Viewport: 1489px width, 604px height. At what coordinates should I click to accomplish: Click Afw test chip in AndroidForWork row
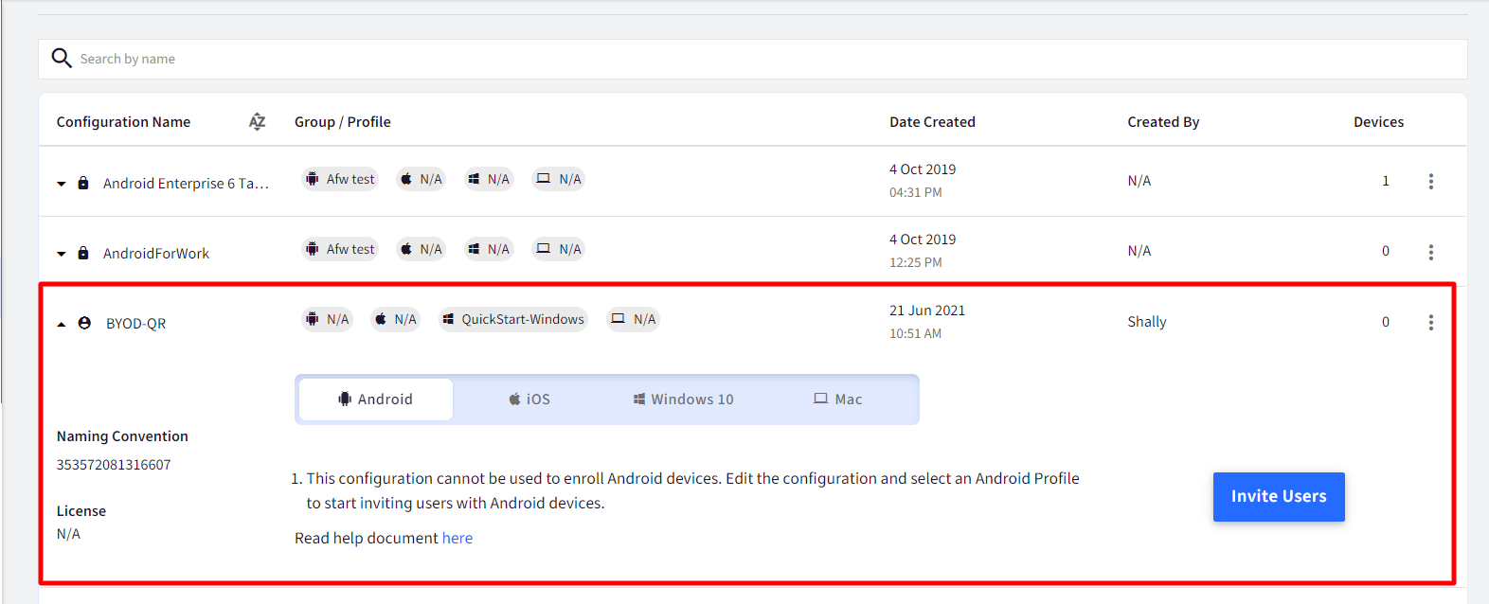(x=339, y=249)
